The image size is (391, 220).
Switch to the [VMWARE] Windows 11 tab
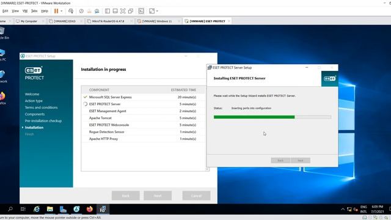pyautogui.click(x=157, y=21)
